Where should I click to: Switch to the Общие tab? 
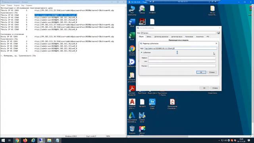[x=141, y=37]
